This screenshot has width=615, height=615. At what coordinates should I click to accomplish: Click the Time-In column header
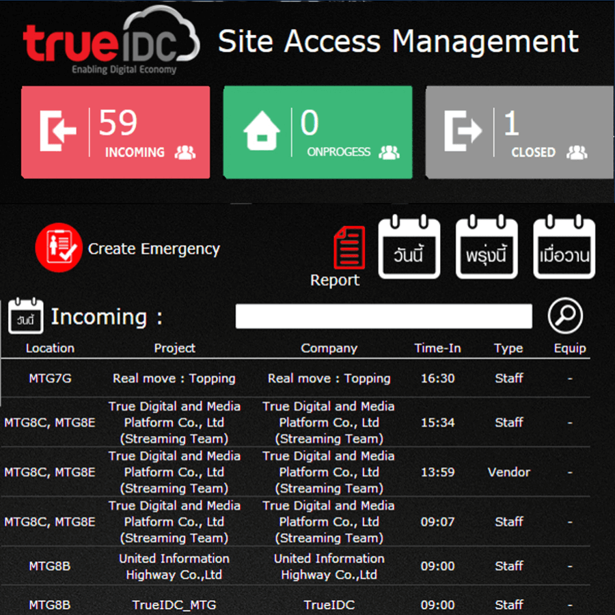[x=438, y=348]
